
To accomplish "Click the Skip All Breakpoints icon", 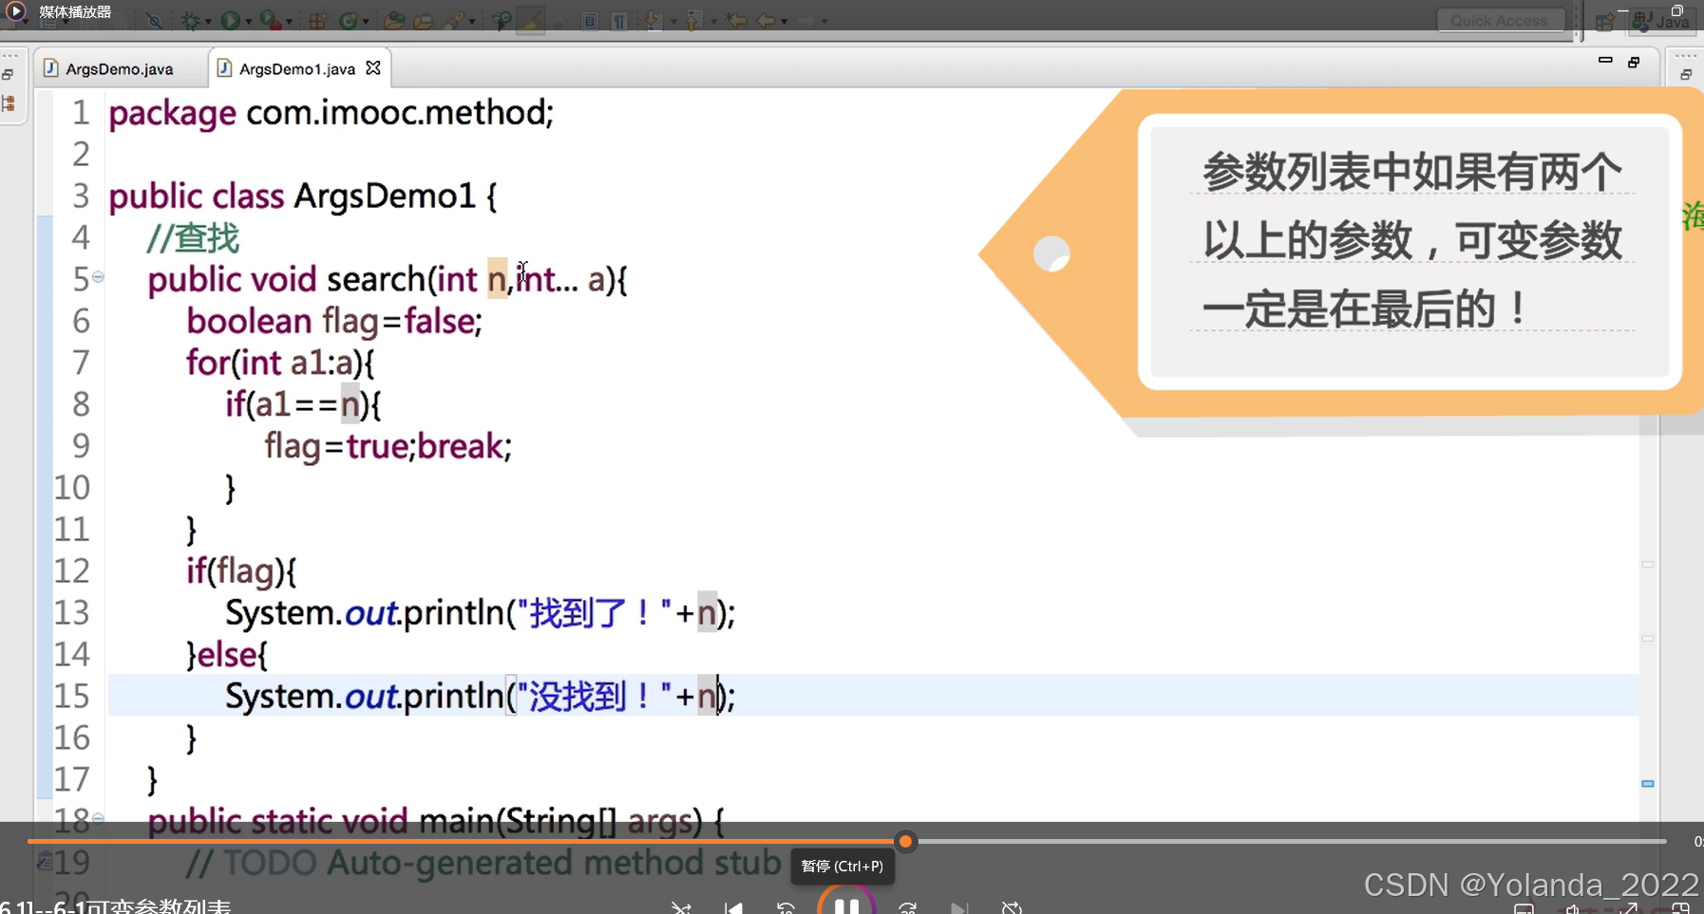I will point(154,21).
